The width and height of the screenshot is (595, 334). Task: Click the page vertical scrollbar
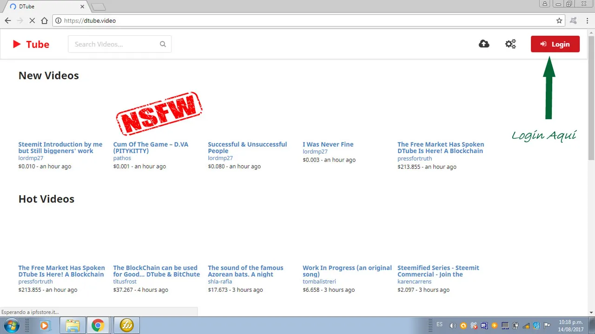591,97
